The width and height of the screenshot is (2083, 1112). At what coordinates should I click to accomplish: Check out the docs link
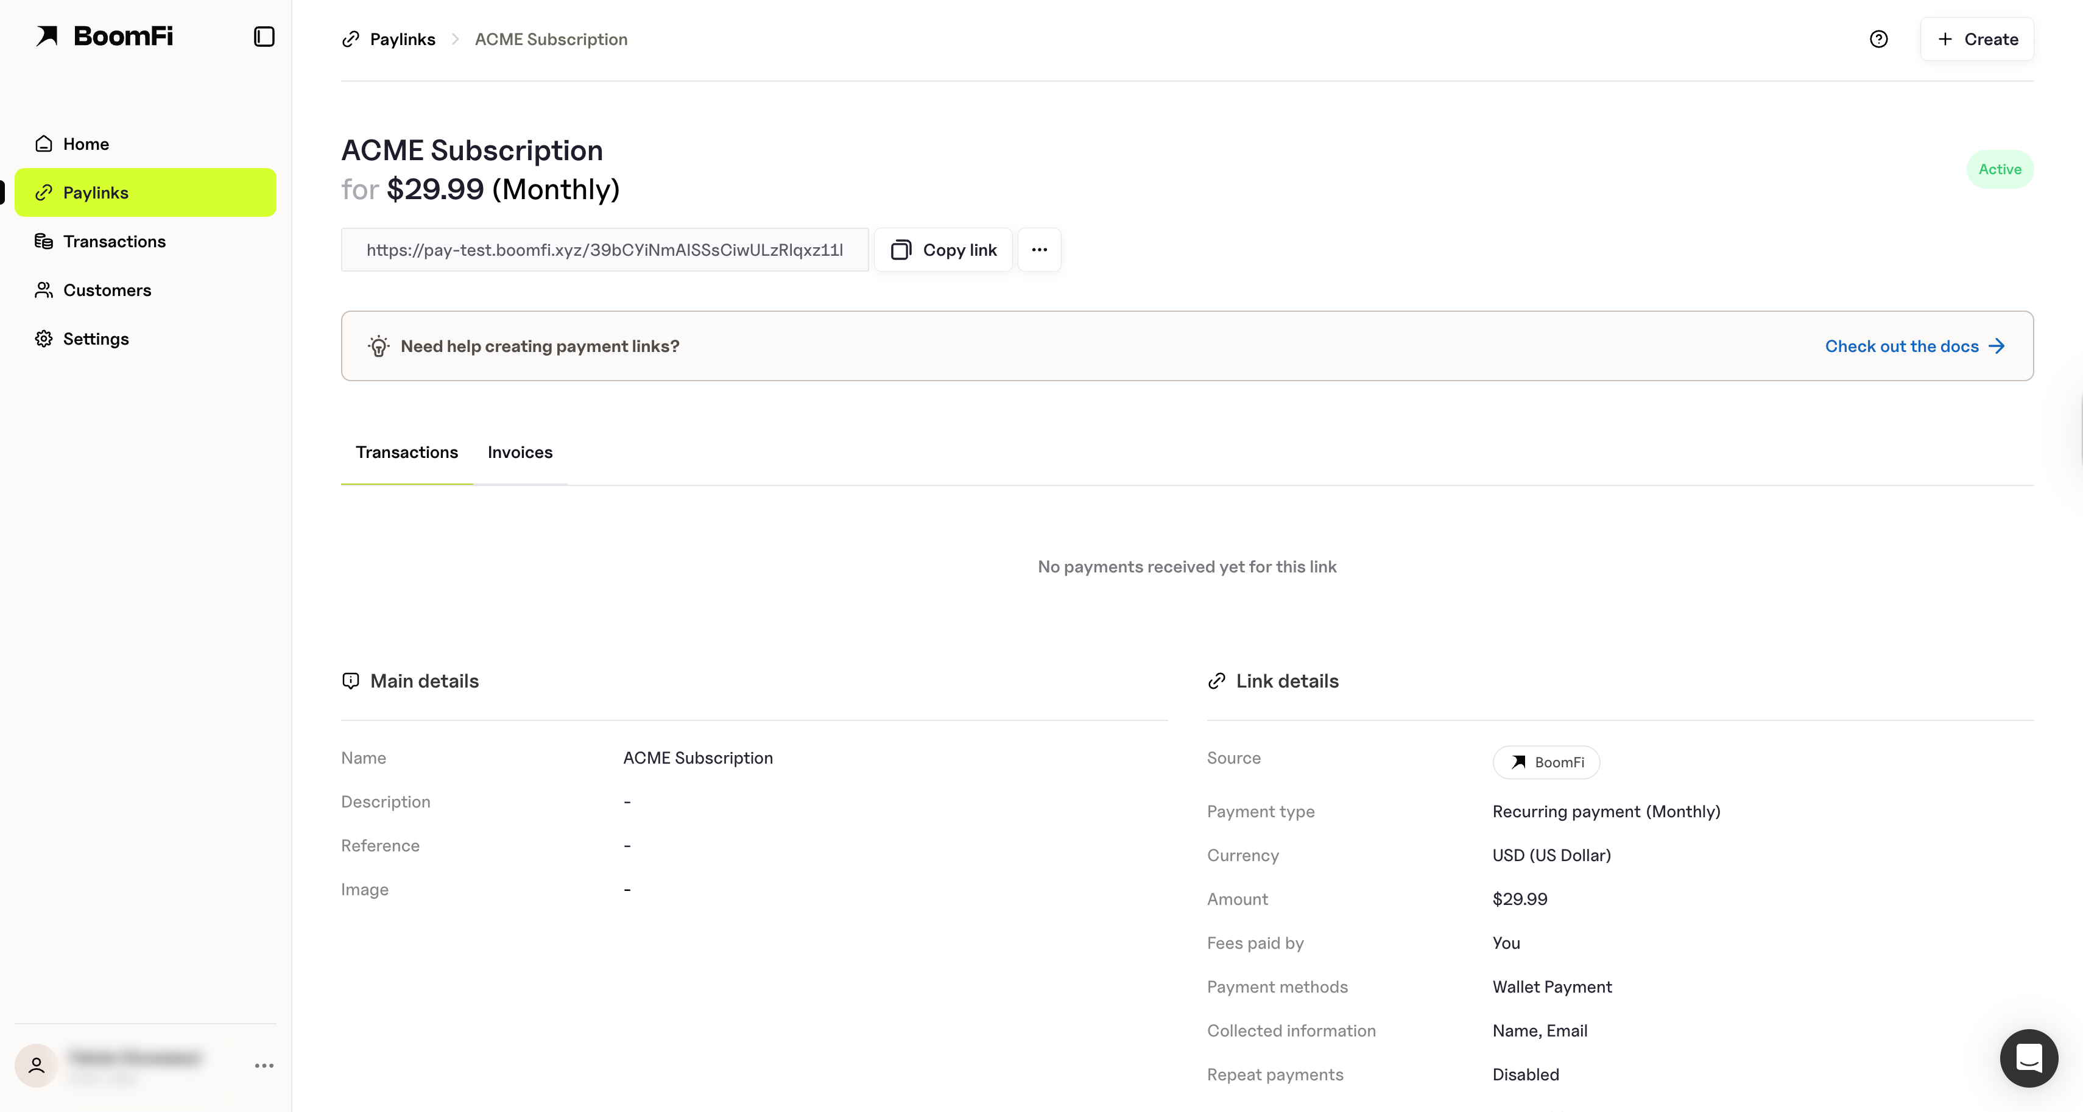(x=1914, y=346)
